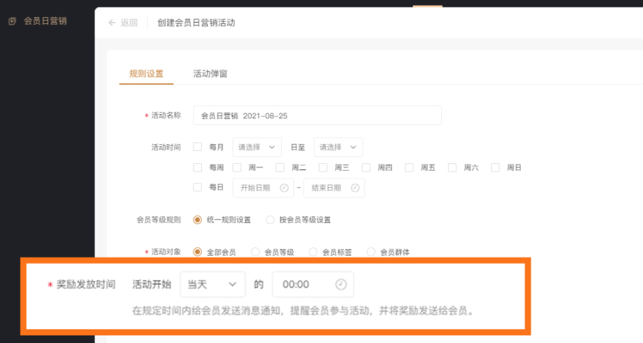Click the 活动名称 input field
The width and height of the screenshot is (643, 343).
(317, 115)
